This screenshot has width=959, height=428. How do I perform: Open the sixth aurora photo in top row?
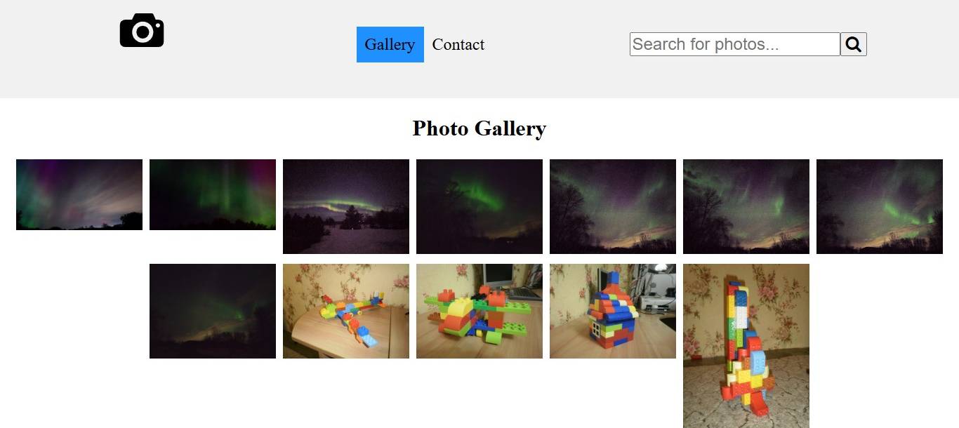pos(746,206)
